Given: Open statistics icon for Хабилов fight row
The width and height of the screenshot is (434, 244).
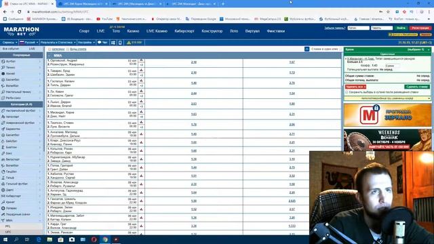Looking at the screenshot, I should click(x=142, y=176).
